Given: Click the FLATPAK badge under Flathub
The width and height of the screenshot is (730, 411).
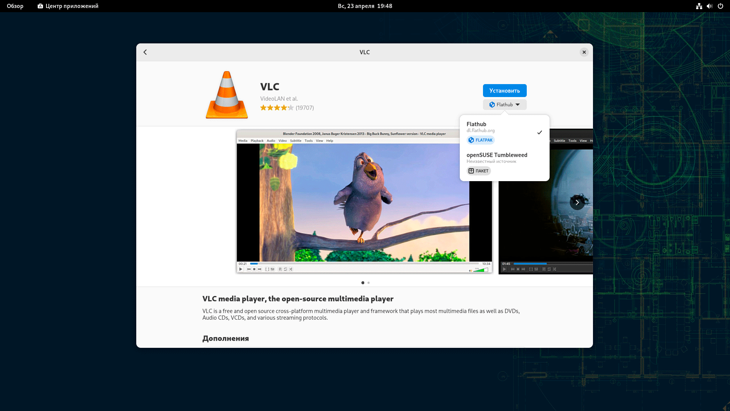Looking at the screenshot, I should [x=480, y=140].
